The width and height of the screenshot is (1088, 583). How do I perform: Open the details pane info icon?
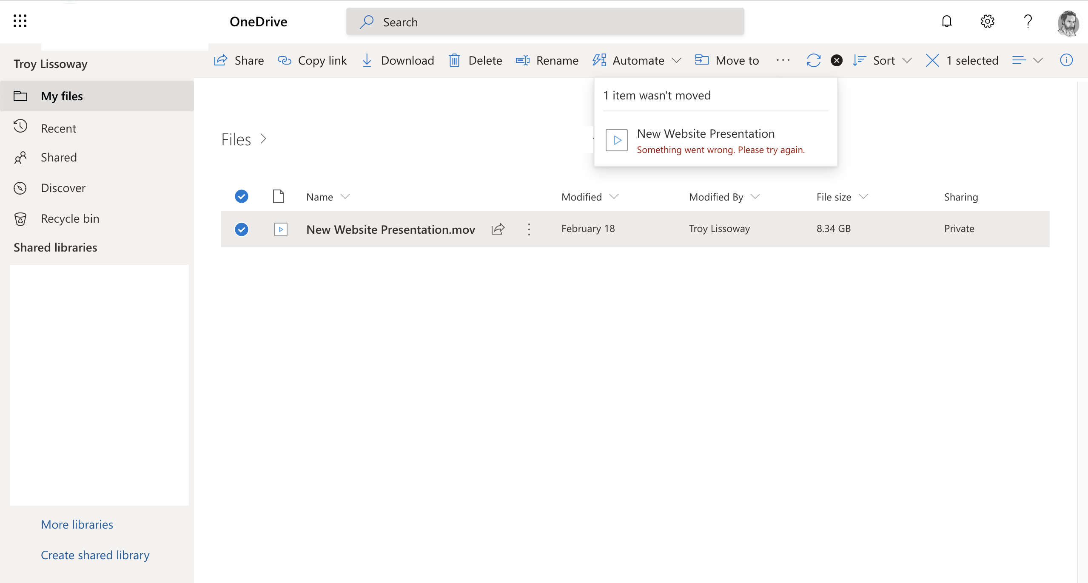(1066, 60)
